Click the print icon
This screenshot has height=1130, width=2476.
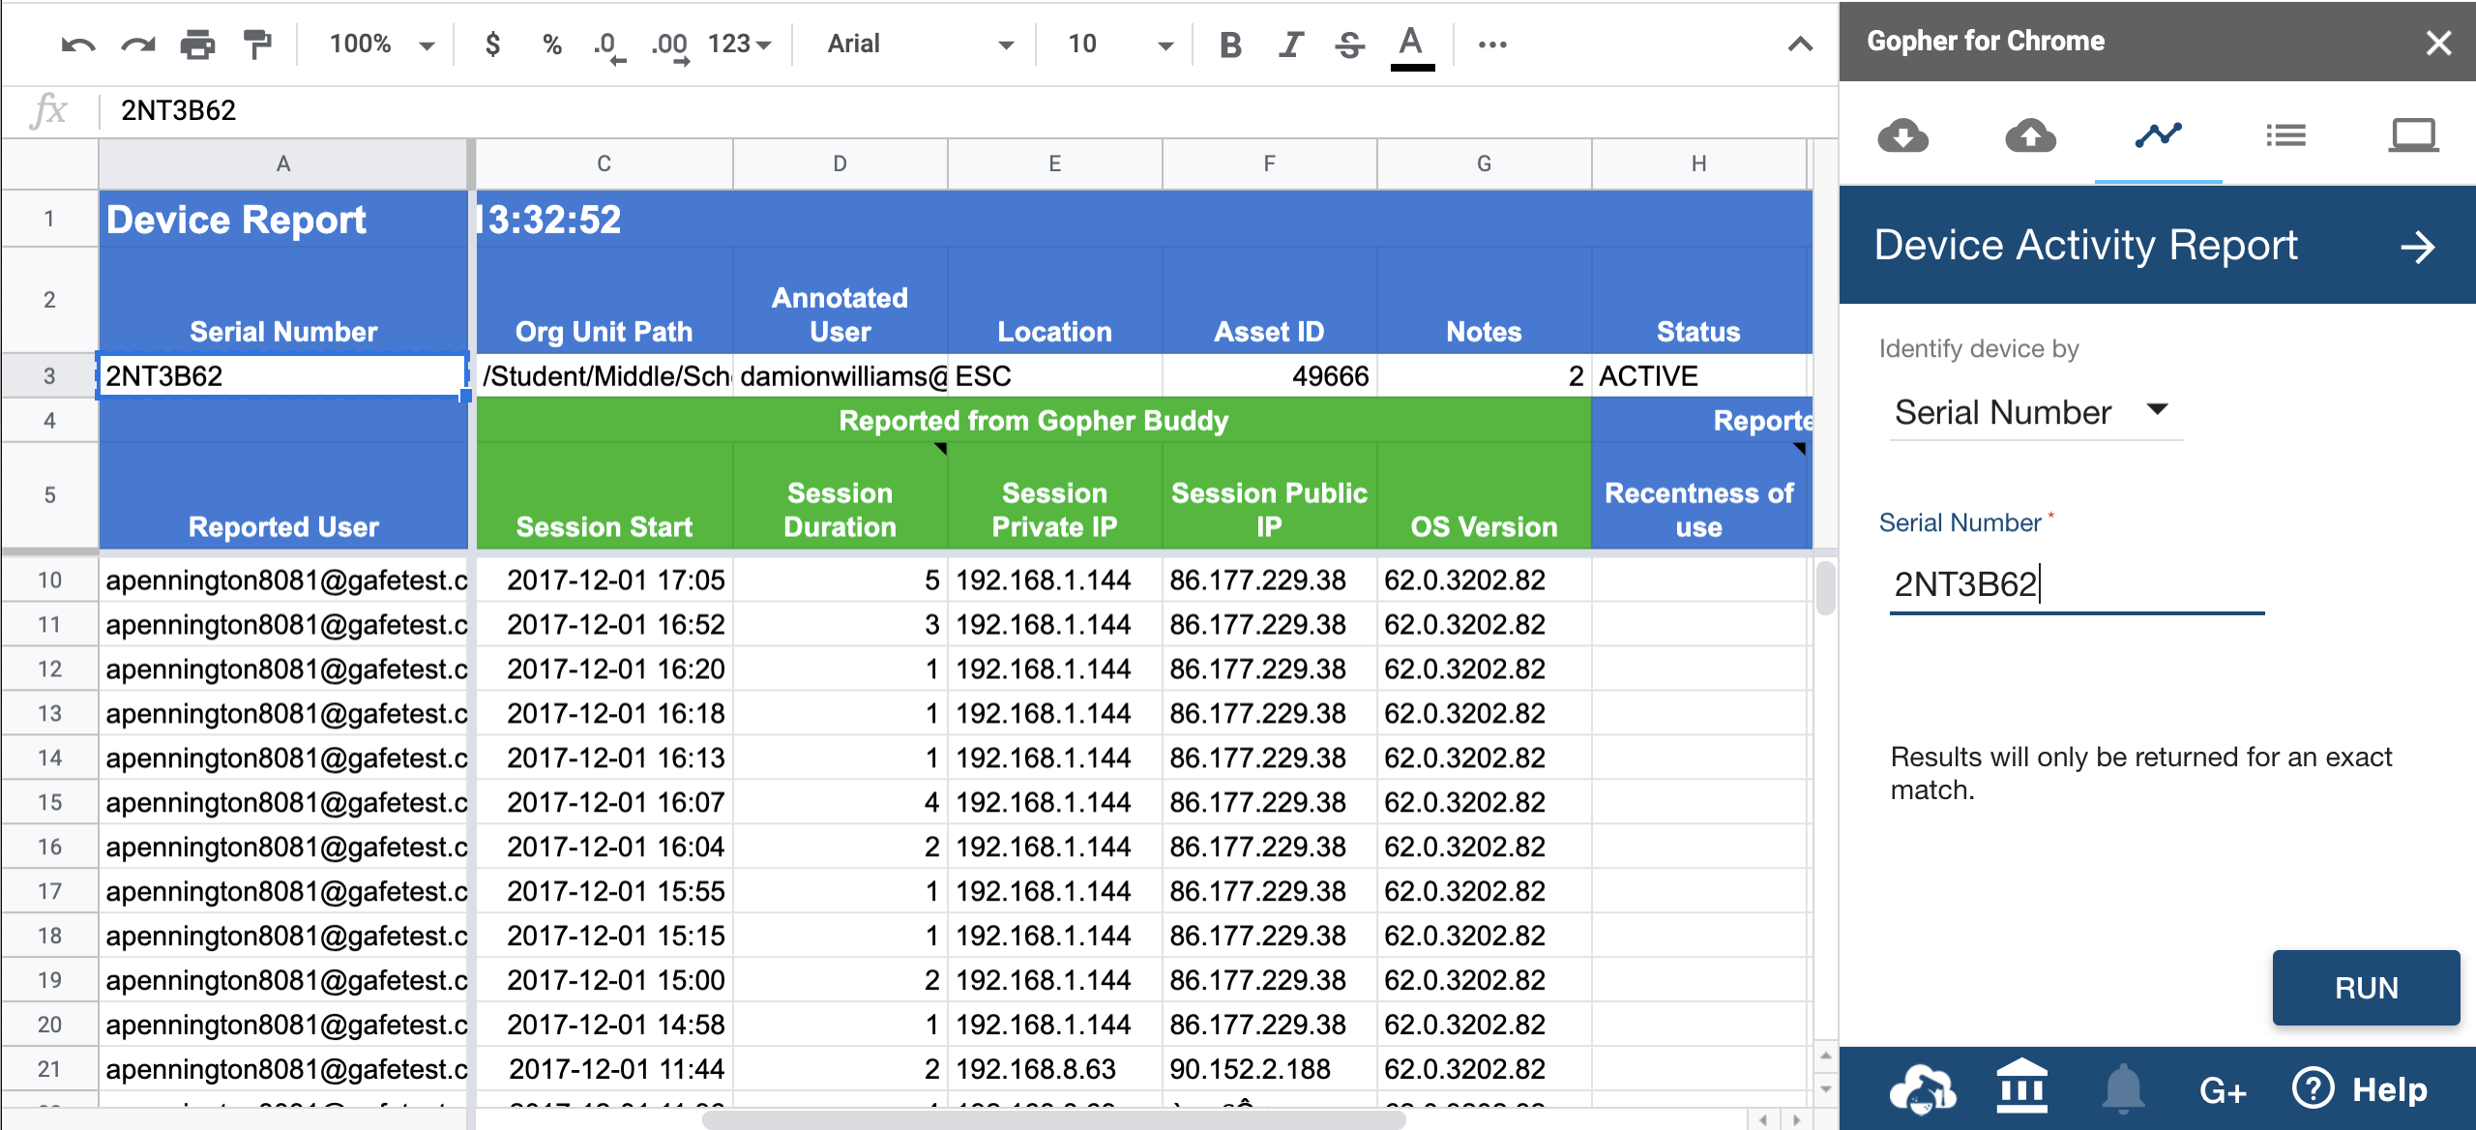(x=197, y=45)
